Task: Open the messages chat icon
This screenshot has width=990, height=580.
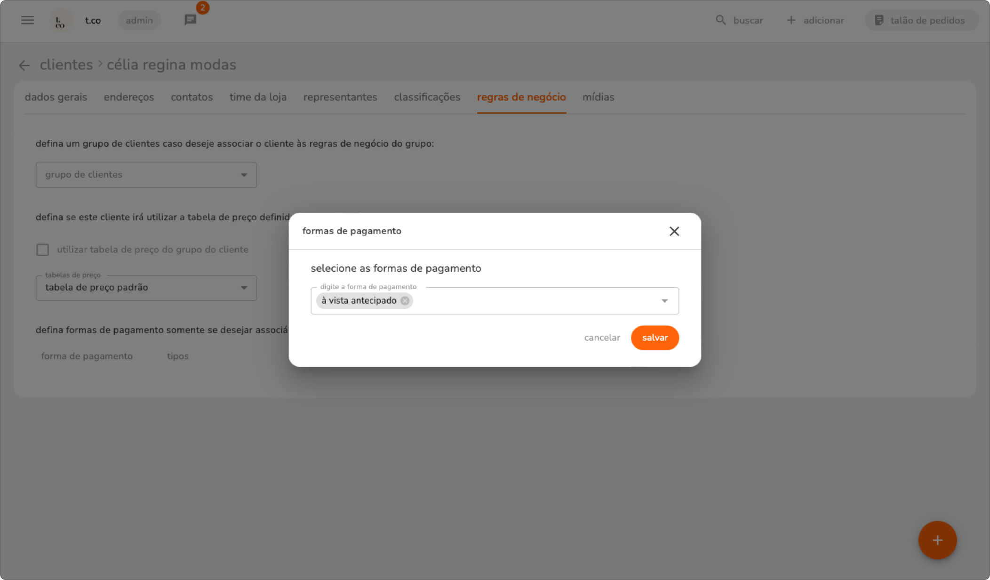Action: 190,20
